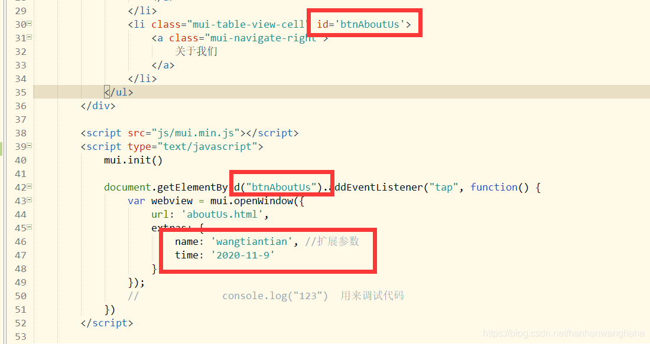The height and width of the screenshot is (344, 650).
Task: Click the "tap" event string
Action: tap(444, 187)
